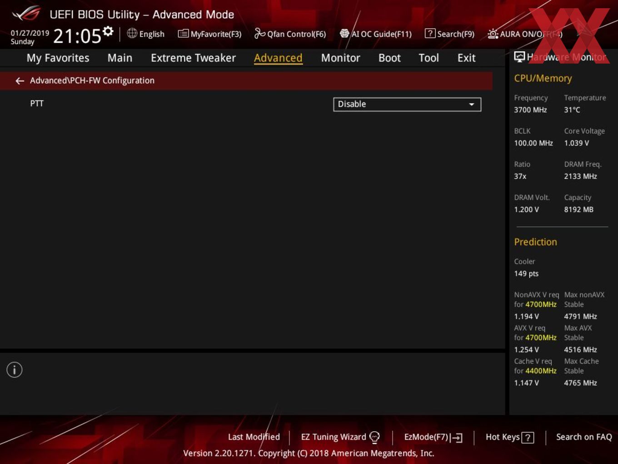Screen dimensions: 618x464
Task: Click the 1.147 V cache voltage
Action: click(526, 383)
